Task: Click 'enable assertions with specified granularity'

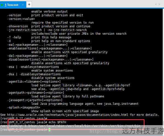Action: click(69, 52)
